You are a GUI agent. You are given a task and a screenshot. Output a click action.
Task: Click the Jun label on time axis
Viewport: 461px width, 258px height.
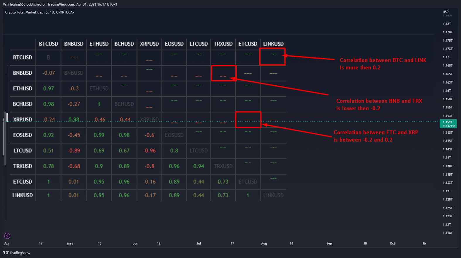135,243
